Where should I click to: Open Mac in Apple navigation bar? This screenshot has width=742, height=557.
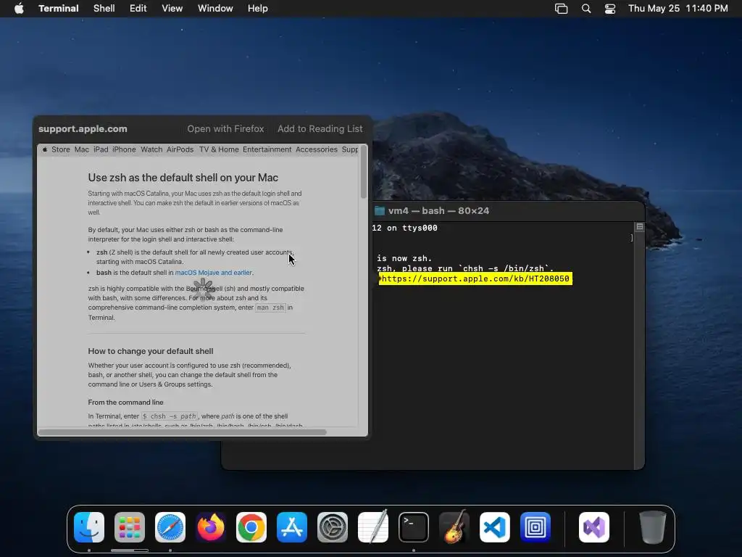coord(82,149)
